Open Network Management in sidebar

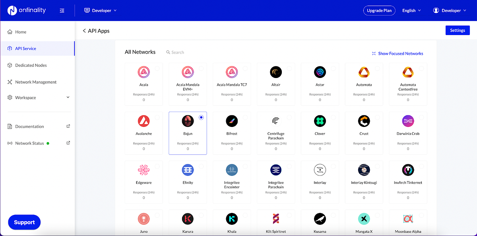click(x=37, y=82)
